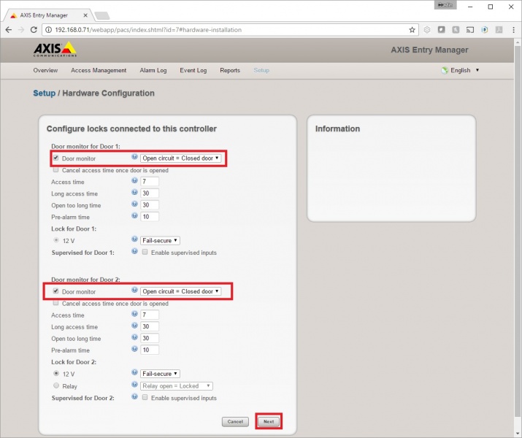Click Door 1 Pre-alarm time field

[150, 217]
